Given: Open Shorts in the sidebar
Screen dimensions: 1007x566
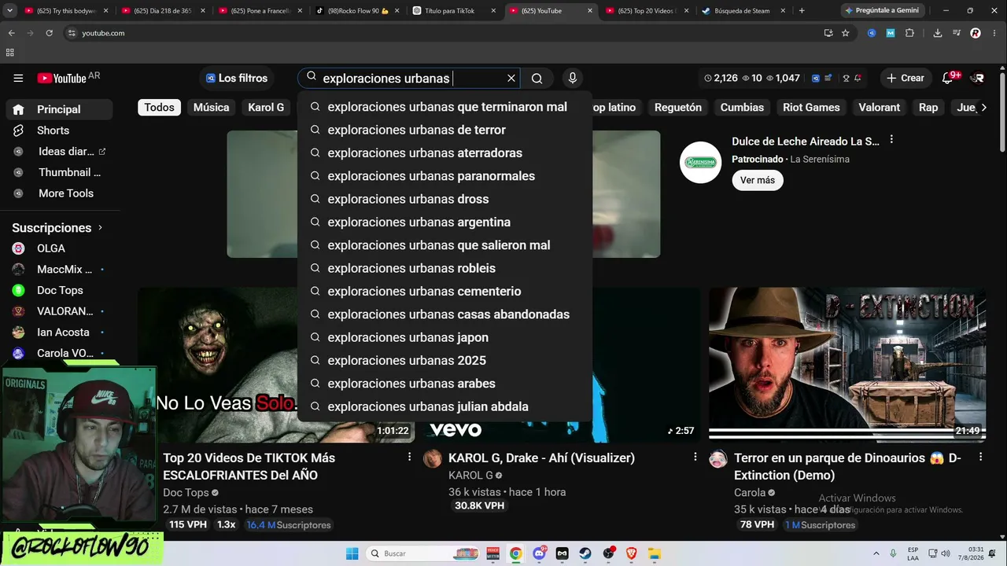Looking at the screenshot, I should pos(59,130).
